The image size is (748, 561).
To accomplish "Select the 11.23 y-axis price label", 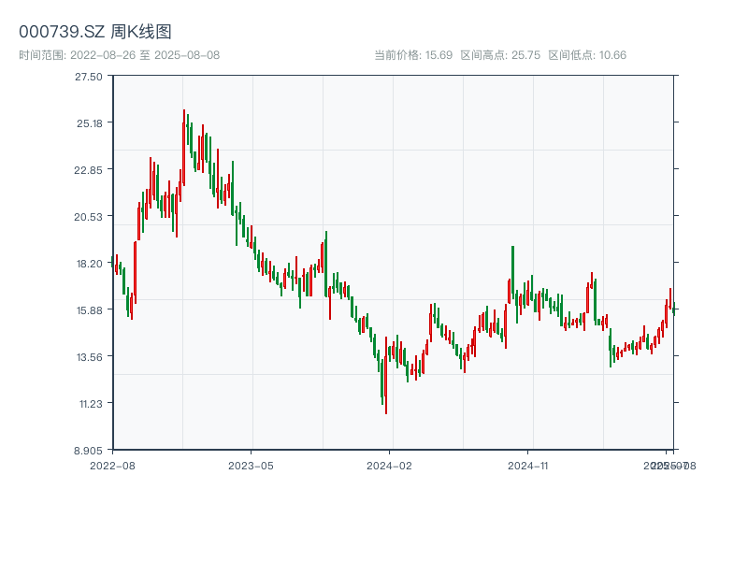I will pyautogui.click(x=90, y=403).
